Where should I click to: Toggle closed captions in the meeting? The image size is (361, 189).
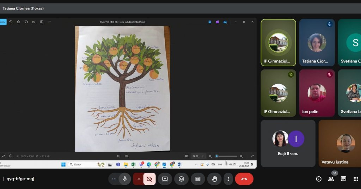tap(198, 179)
